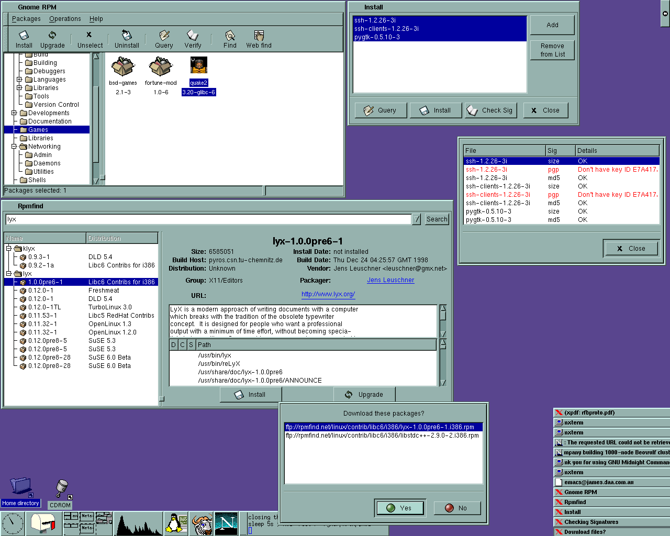The image size is (670, 536).
Task: Click the package tree vertical scrollbar in Gnome RPM
Action: pos(96,118)
